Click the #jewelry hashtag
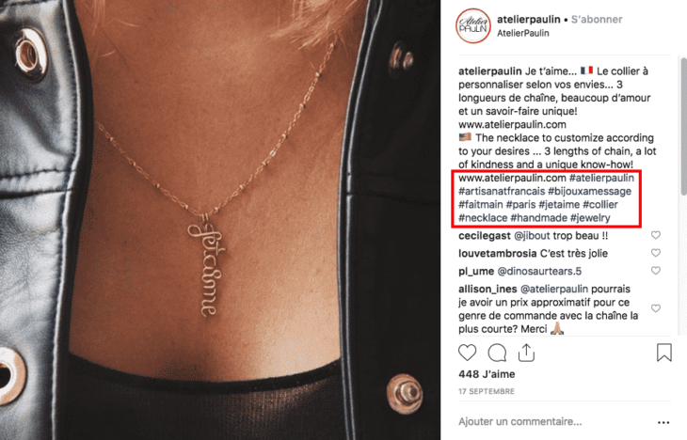Image resolution: width=687 pixels, height=440 pixels. 590,217
